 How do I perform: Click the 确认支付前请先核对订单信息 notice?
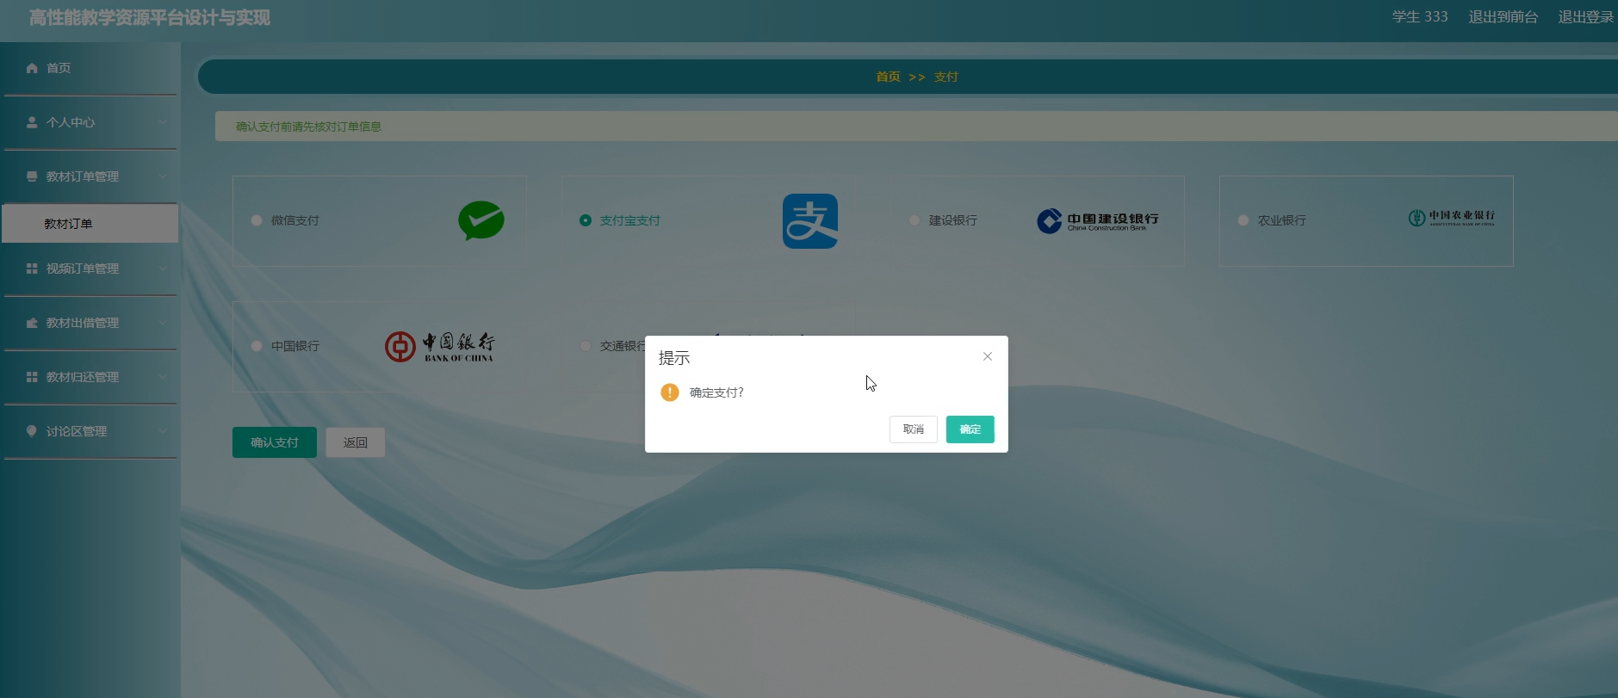(308, 127)
